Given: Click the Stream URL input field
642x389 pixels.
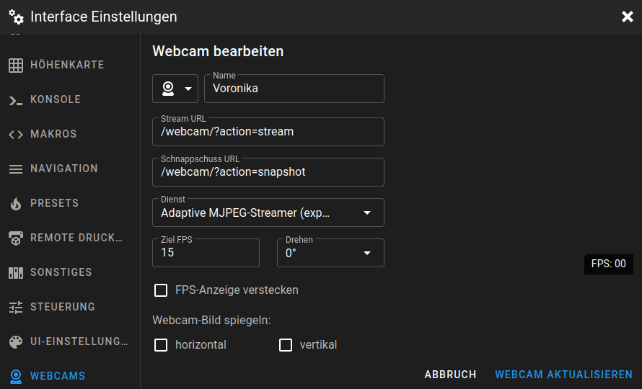Looking at the screenshot, I should coord(268,132).
